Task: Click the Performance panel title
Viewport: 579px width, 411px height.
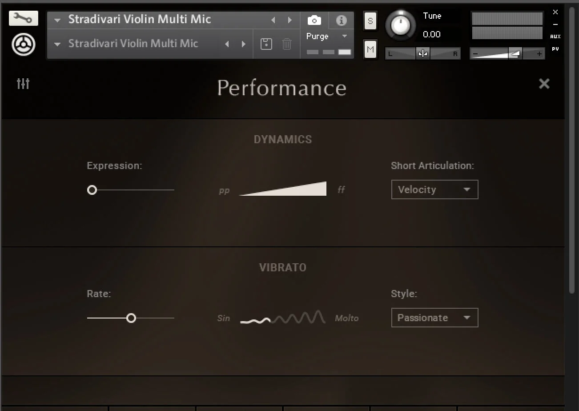Action: pos(282,88)
